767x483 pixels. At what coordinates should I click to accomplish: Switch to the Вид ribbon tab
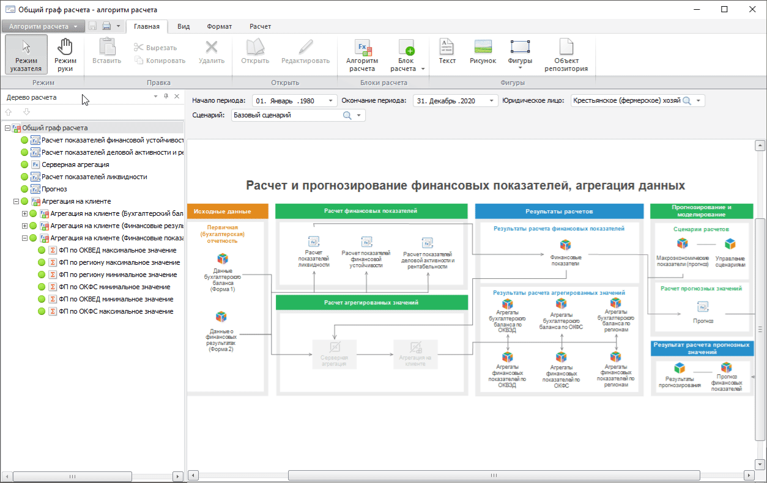point(183,26)
